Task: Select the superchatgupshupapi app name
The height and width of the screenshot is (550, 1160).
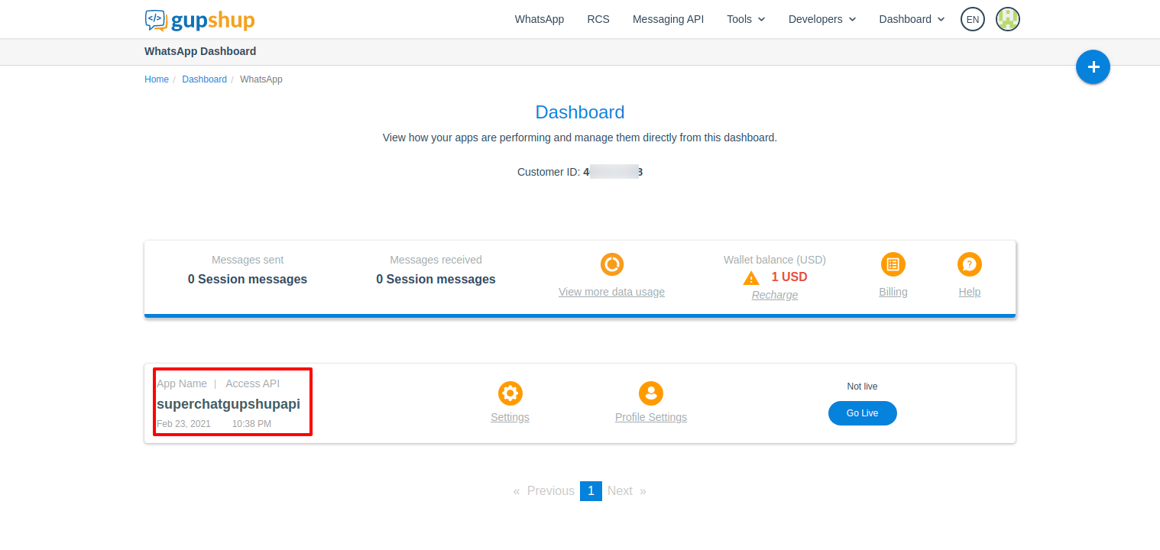Action: [228, 403]
